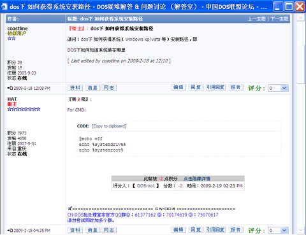Click the code line 'echo %systemdrive%'
306x235 pixels.
[102, 145]
